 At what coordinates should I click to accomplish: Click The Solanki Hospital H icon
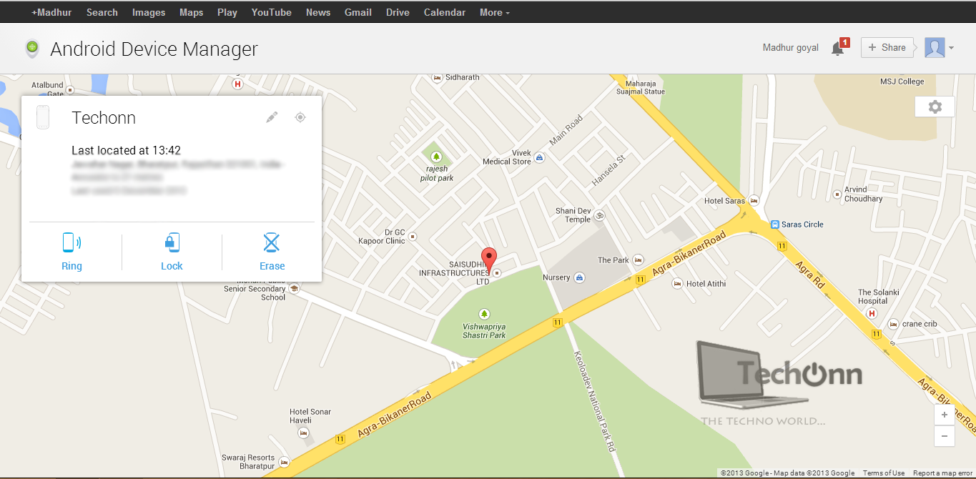pos(873,312)
